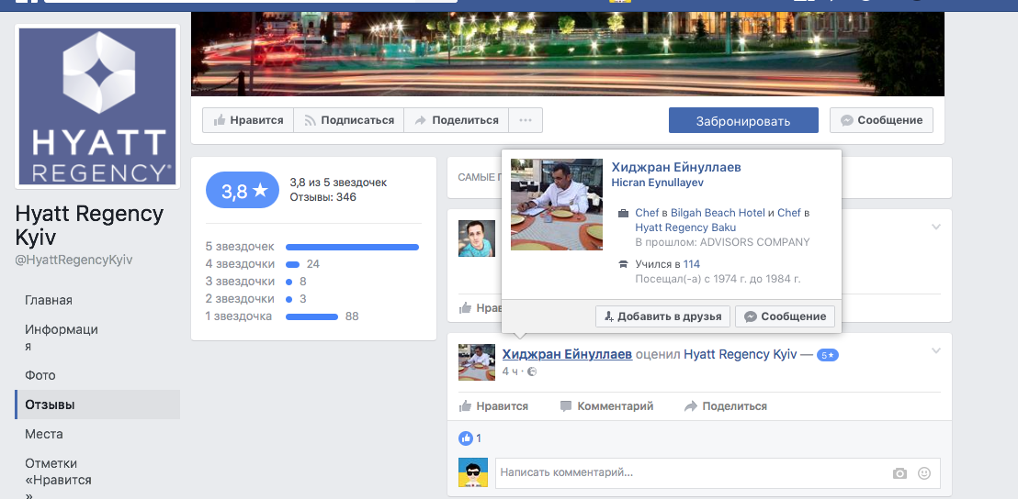Click the blue like reaction icon

pos(466,438)
